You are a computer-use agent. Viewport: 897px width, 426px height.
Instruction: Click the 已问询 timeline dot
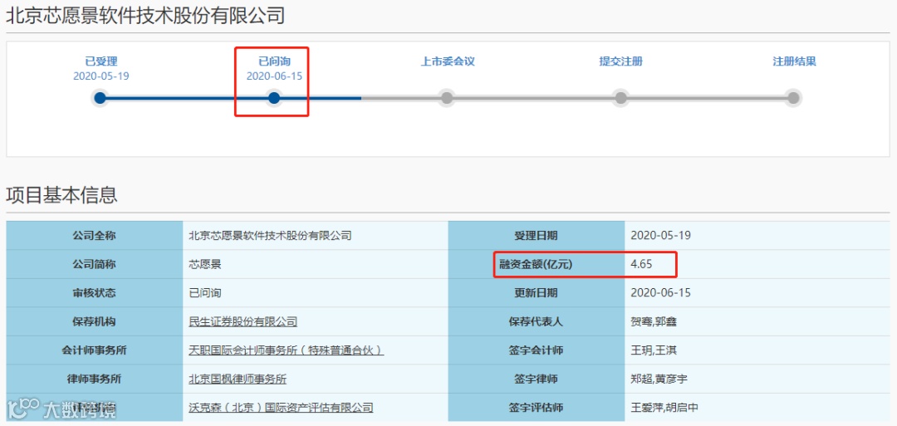coord(274,98)
